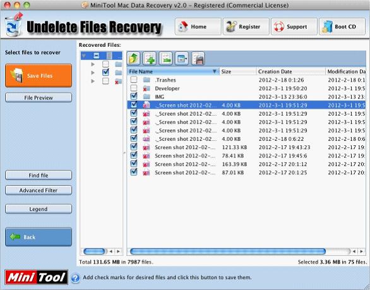The height and width of the screenshot is (290, 370).
Task: Open the Advanced Filter dialog
Action: click(39, 190)
